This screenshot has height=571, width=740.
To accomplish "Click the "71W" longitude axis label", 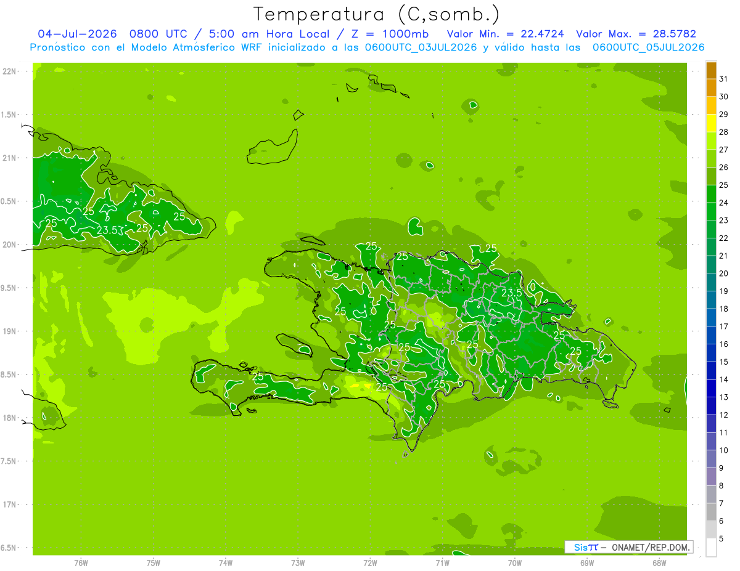I will click(x=442, y=563).
